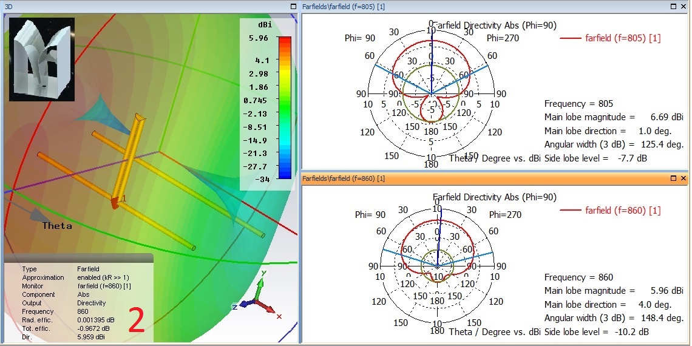Click the dBi color scale bar

[284, 107]
